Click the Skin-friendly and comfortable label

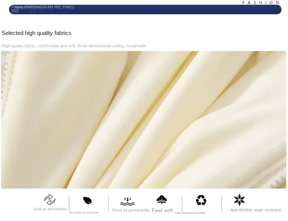pyautogui.click(x=84, y=213)
